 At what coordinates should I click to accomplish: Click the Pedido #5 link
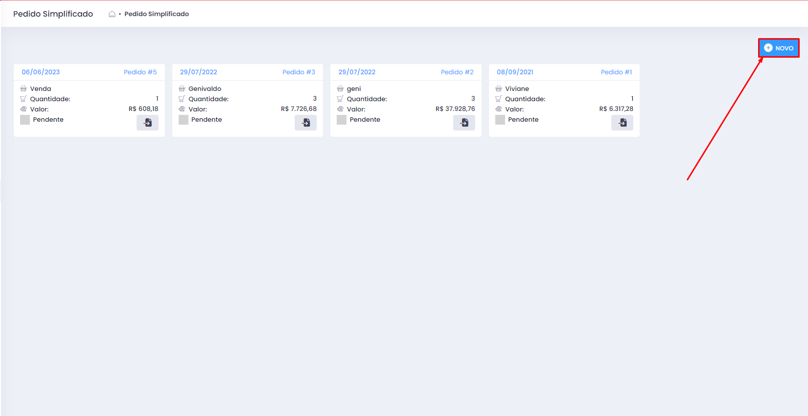click(x=140, y=72)
